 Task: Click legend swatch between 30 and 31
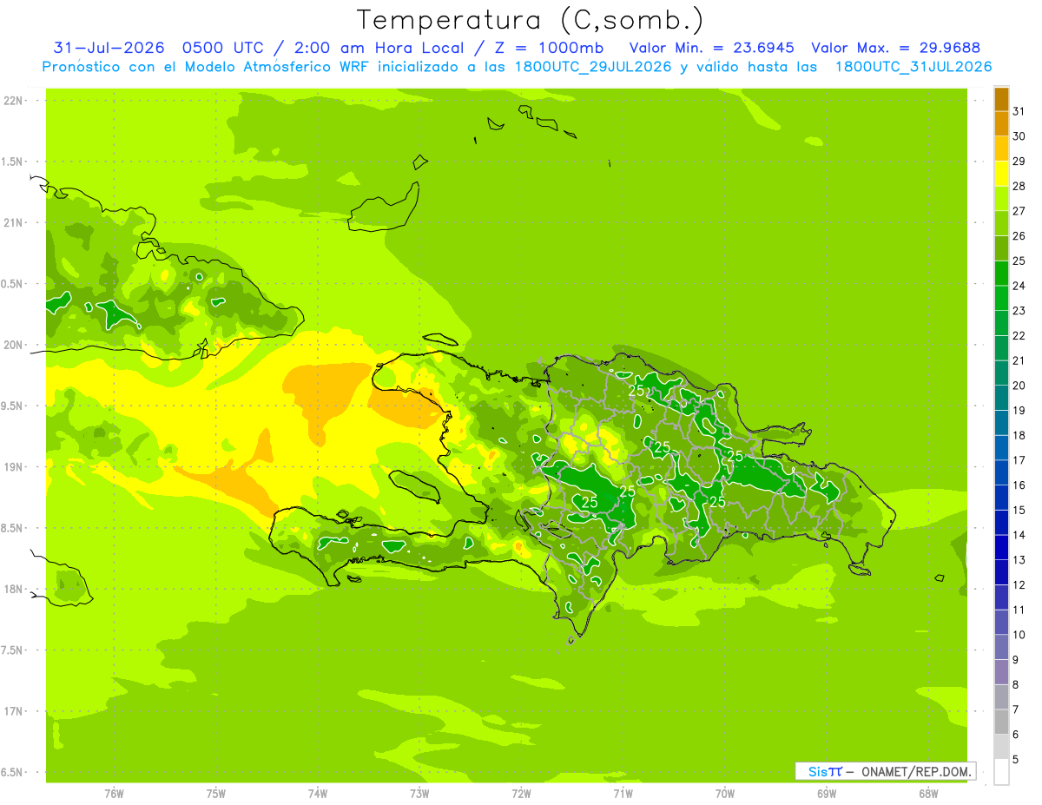1001,123
